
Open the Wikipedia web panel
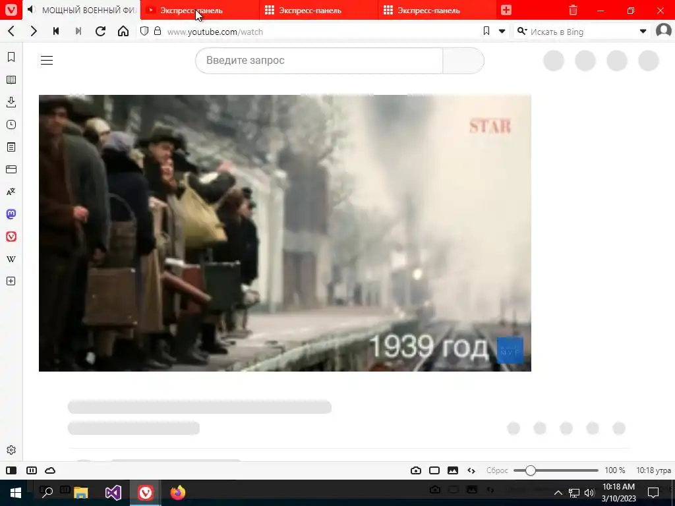coord(11,259)
